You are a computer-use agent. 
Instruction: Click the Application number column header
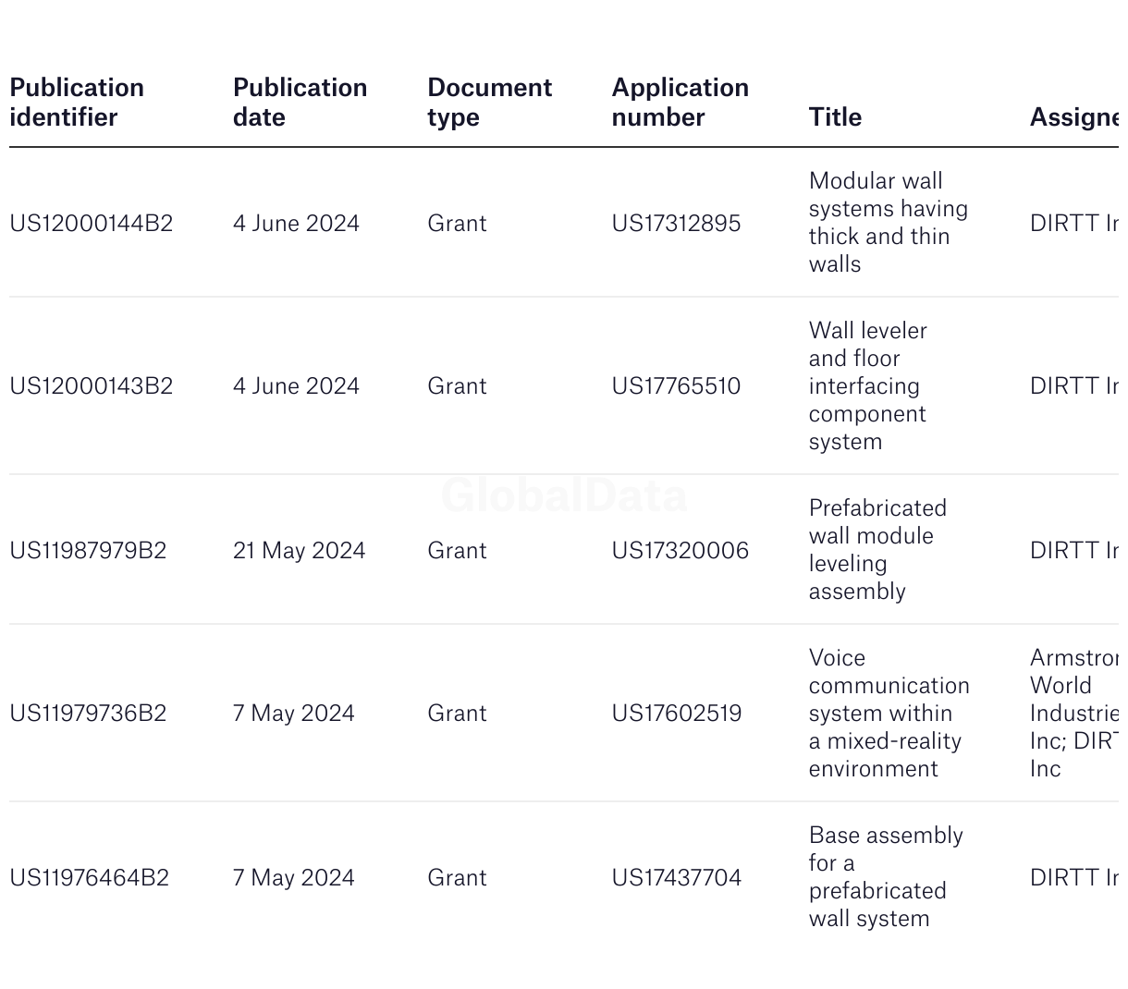point(680,103)
